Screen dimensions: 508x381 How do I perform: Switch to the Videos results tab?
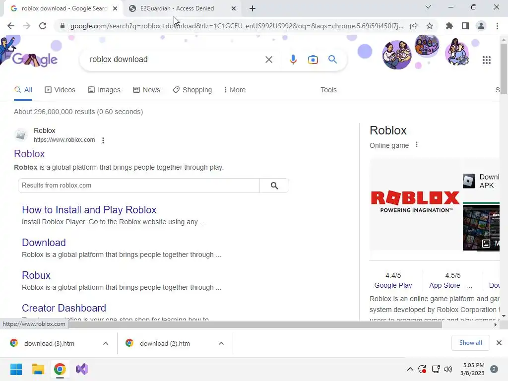[x=60, y=90]
